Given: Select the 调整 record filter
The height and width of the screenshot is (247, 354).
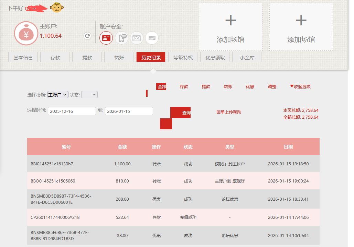Looking at the screenshot, I should [272, 86].
